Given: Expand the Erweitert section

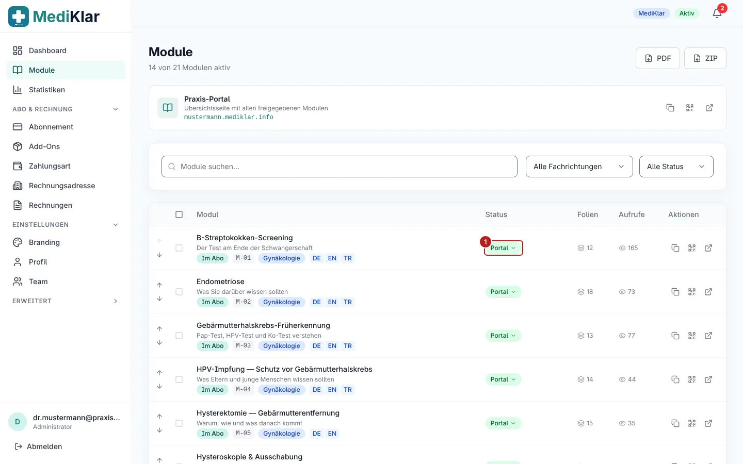Looking at the screenshot, I should coord(66,301).
